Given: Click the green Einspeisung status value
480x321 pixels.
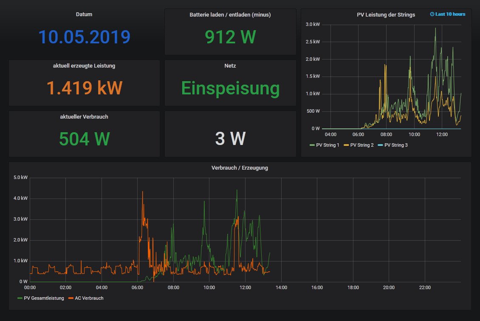Looking at the screenshot, I should (230, 88).
